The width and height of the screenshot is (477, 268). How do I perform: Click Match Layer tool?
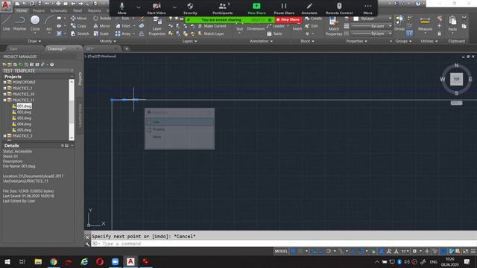[x=211, y=33]
